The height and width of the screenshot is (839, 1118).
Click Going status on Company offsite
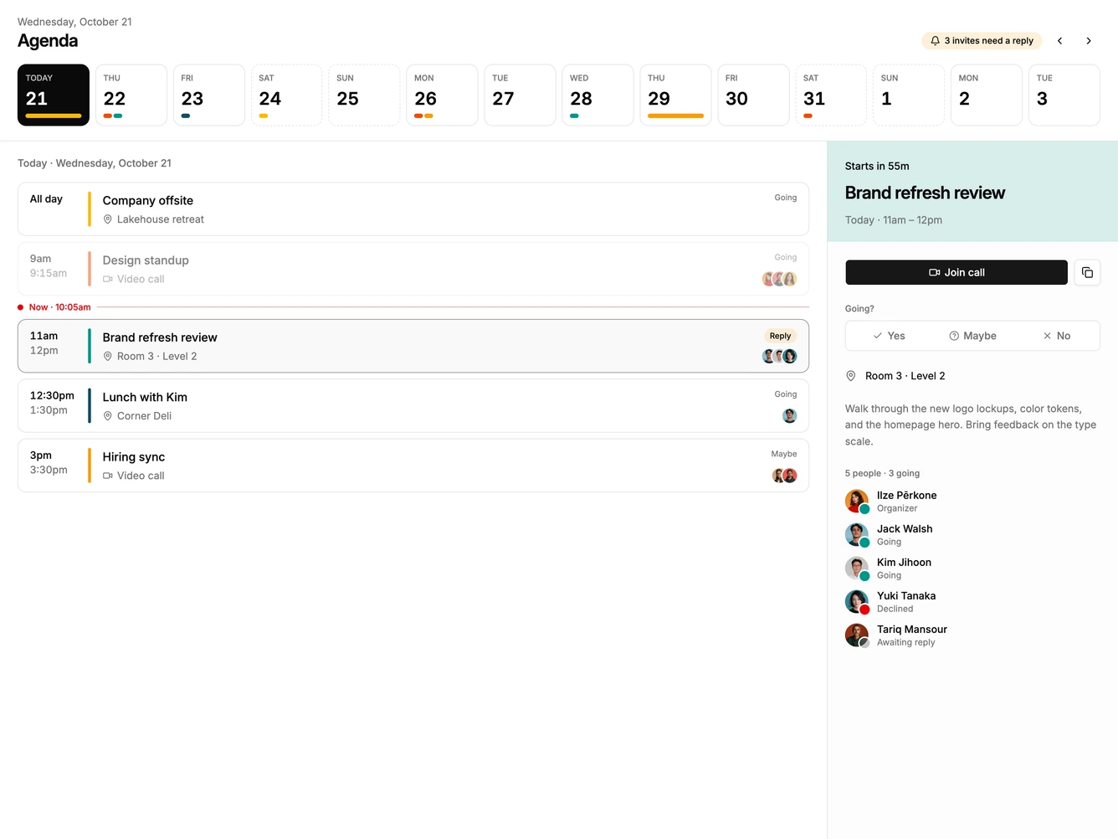pyautogui.click(x=785, y=198)
